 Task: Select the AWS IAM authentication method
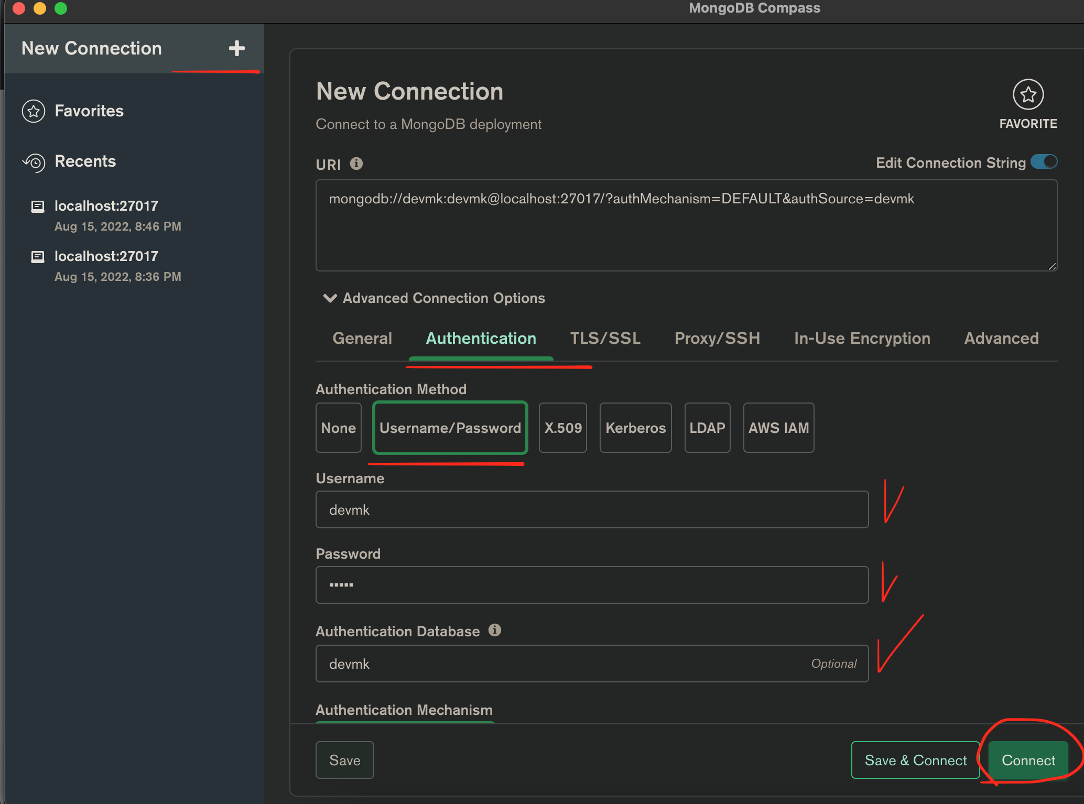coord(778,428)
